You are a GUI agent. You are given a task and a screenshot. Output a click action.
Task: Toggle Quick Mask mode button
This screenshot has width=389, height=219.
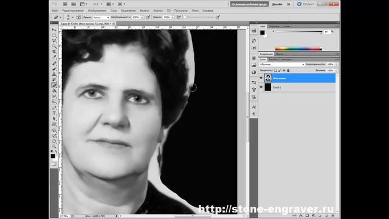54,164
